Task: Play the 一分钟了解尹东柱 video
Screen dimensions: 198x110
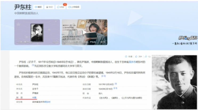Action: point(37,32)
